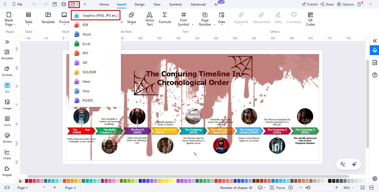Click the Redo arrow
Viewport: 379px width, 192px height.
(46, 4)
